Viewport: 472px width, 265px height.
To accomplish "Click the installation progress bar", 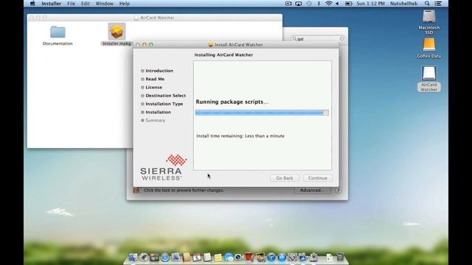I will tap(262, 113).
